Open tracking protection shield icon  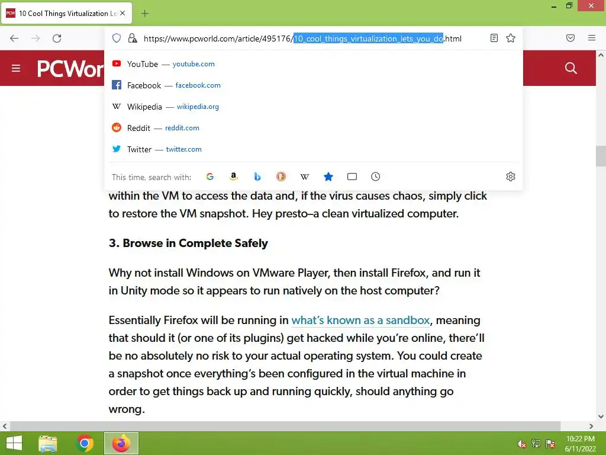(x=117, y=38)
